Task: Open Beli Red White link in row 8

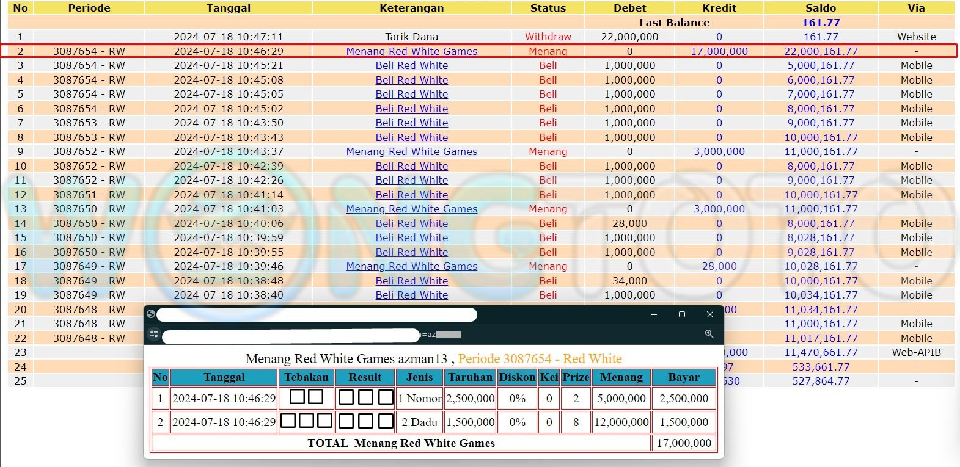Action: click(x=411, y=137)
